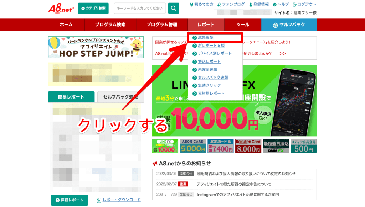This screenshot has width=365, height=207.
Task: Click the レポートダウンロード link
Action: click(122, 200)
